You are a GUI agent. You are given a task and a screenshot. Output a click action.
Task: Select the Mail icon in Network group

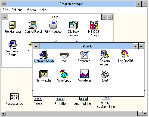[64, 55]
